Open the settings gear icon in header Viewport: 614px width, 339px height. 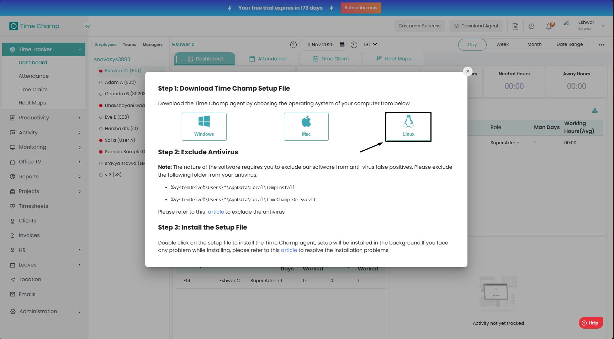point(531,26)
